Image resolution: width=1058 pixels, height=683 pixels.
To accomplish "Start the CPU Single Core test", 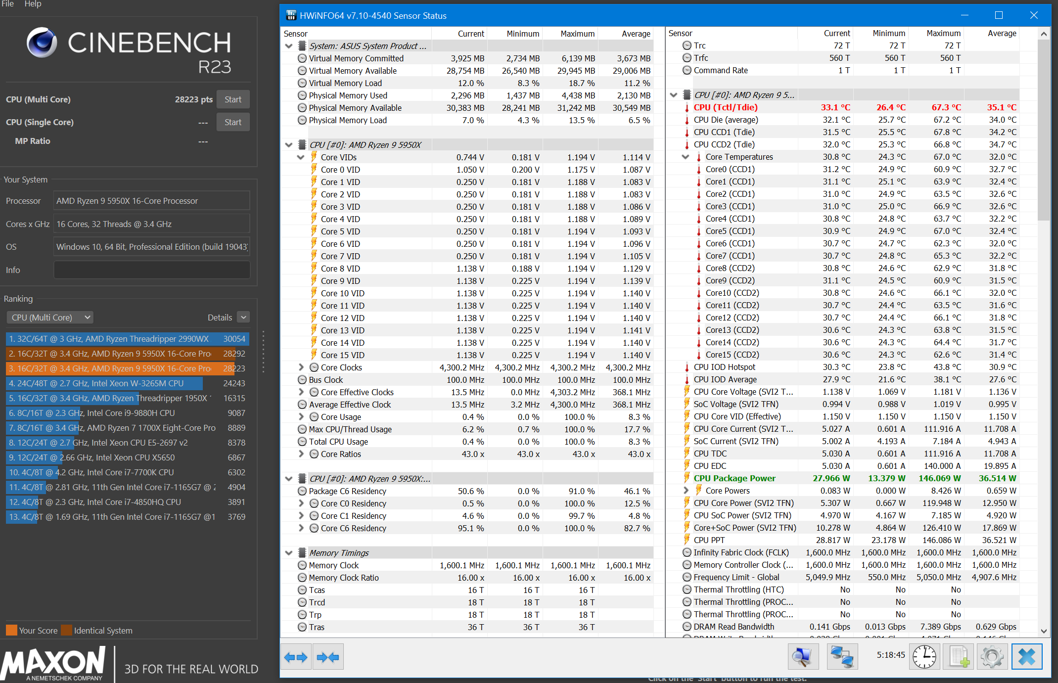I will (232, 122).
